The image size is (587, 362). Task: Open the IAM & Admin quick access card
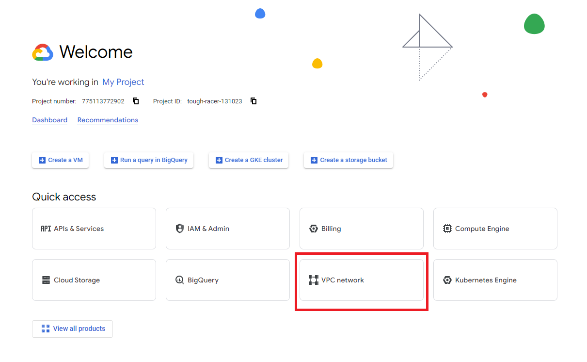click(228, 229)
